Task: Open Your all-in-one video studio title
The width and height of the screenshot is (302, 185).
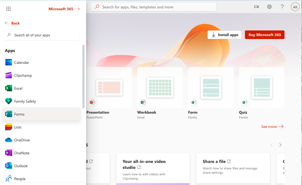Action: click(144, 164)
